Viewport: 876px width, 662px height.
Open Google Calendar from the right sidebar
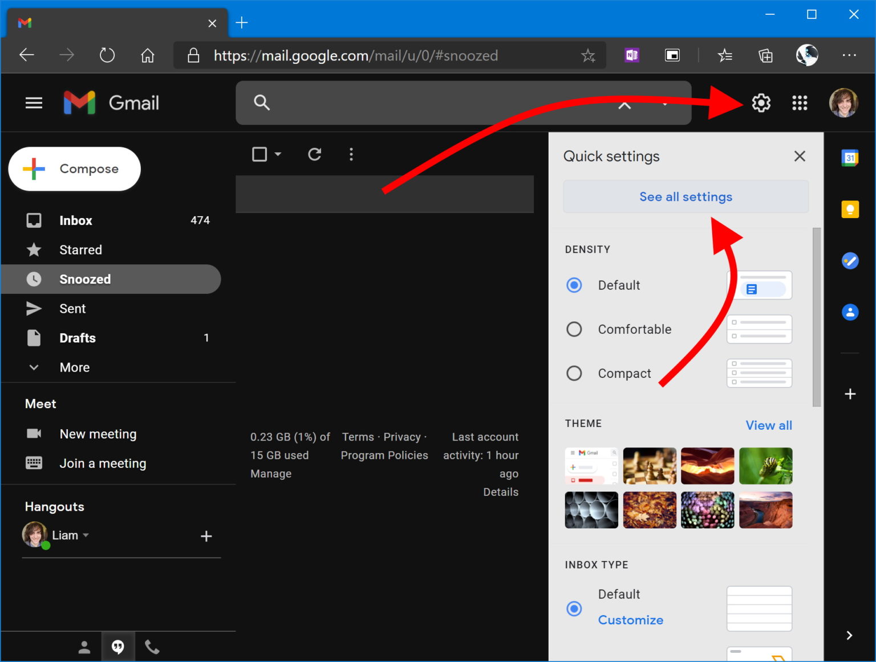click(x=850, y=158)
